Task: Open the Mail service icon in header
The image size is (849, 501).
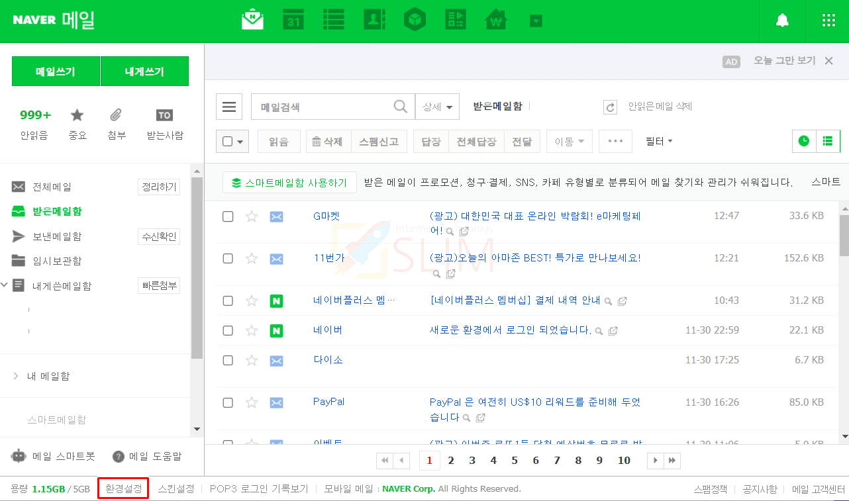Action: point(252,20)
